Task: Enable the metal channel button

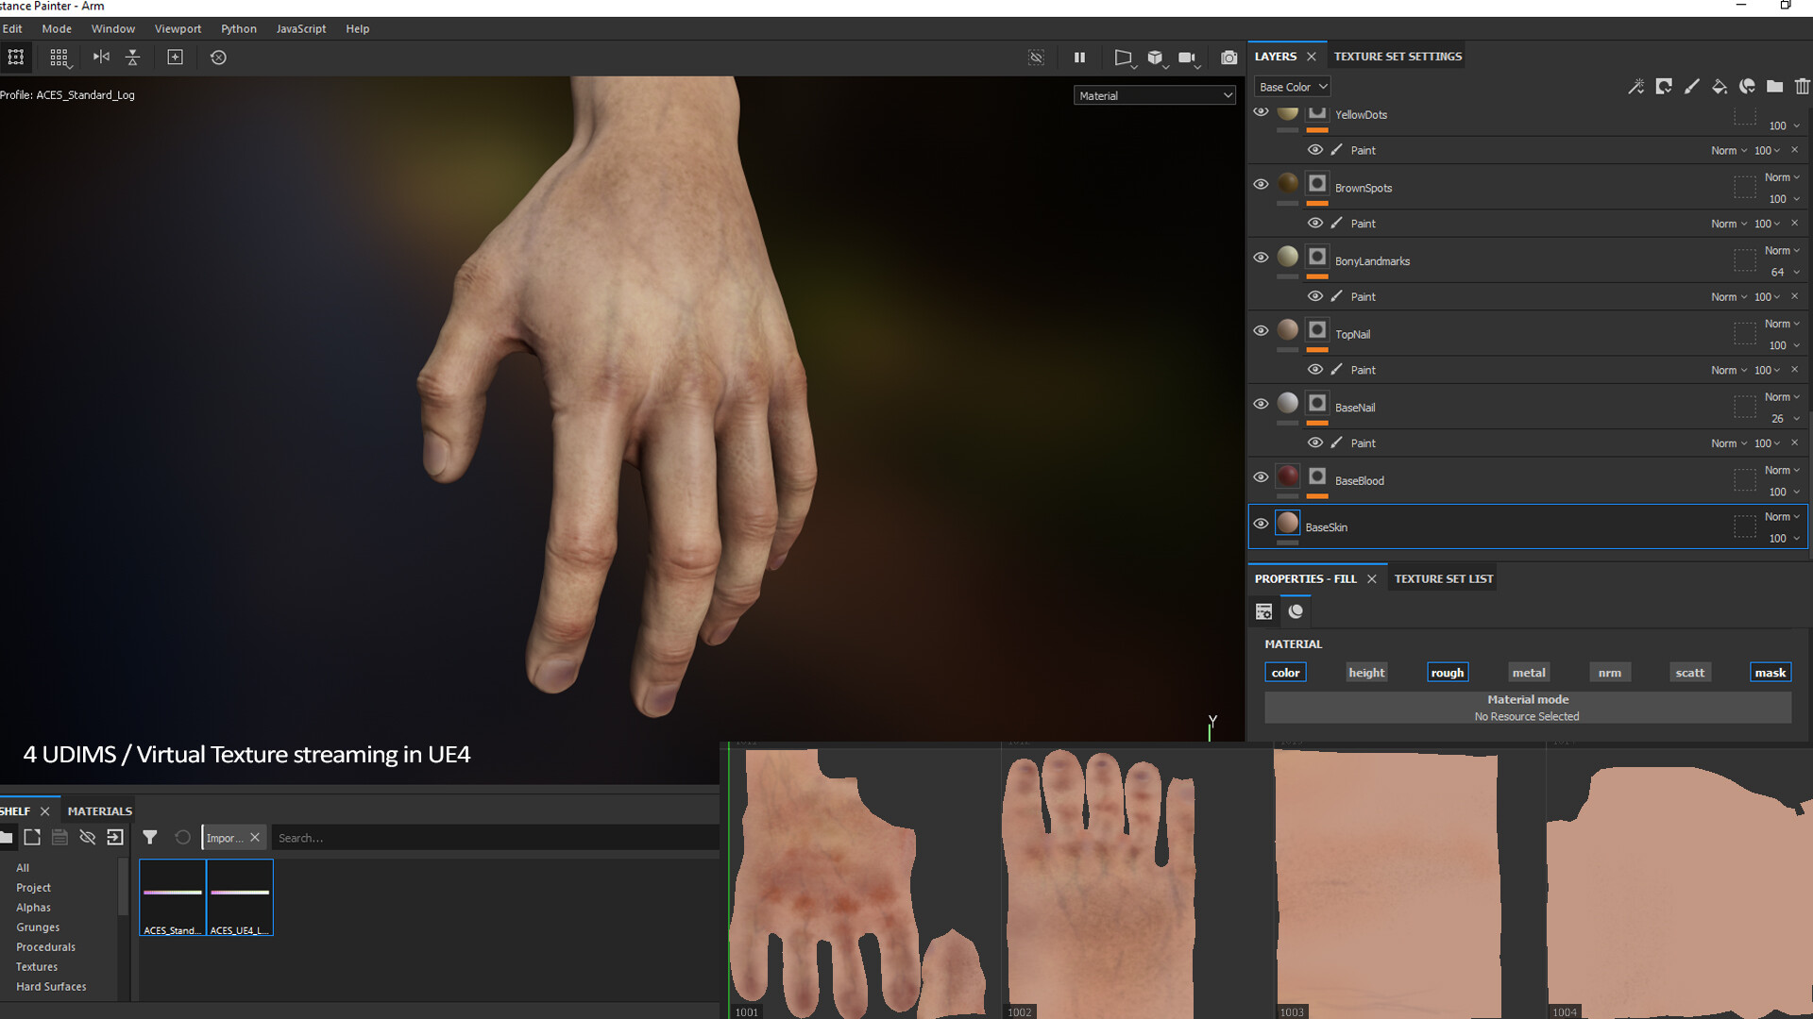Action: tap(1528, 672)
